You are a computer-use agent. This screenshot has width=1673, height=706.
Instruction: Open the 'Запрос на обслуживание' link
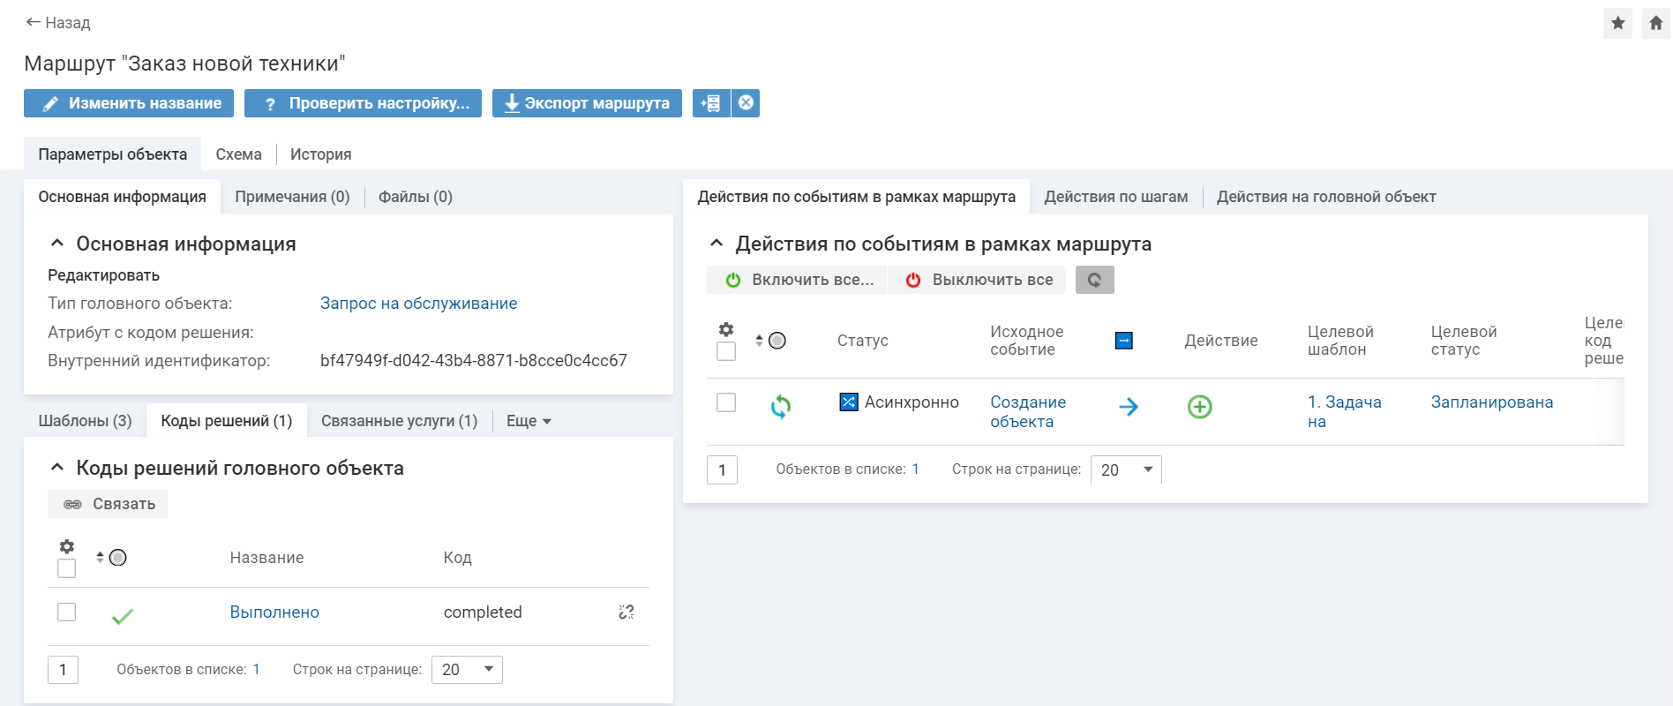point(418,304)
